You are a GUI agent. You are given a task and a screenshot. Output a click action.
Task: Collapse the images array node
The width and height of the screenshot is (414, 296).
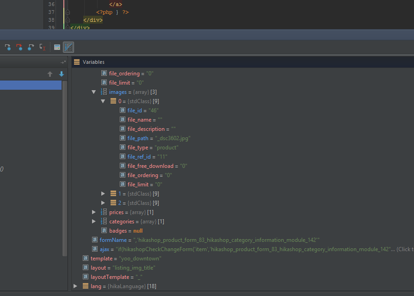(94, 92)
